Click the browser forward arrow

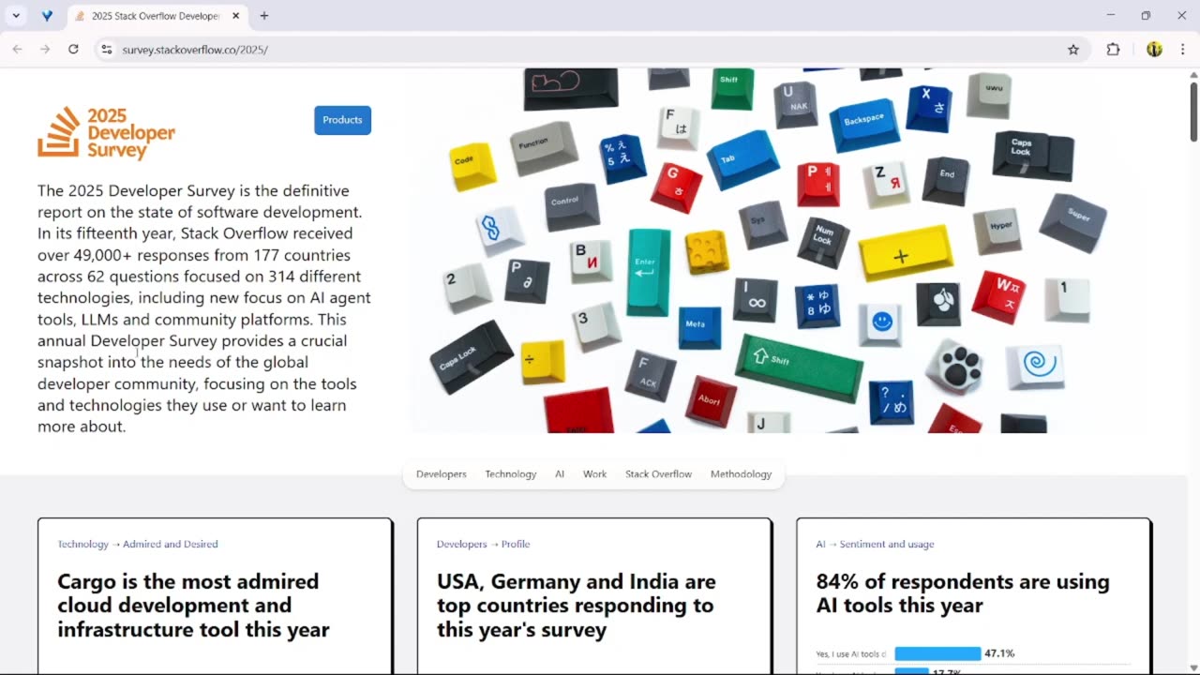tap(45, 50)
